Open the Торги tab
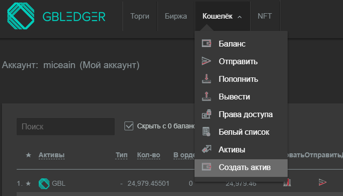This screenshot has width=343, height=196. [140, 16]
